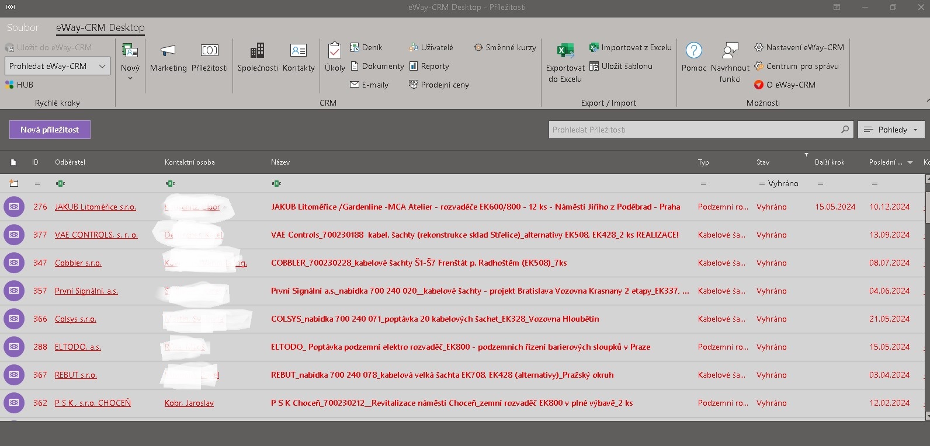
Task: Open the Deník journal
Action: [366, 47]
